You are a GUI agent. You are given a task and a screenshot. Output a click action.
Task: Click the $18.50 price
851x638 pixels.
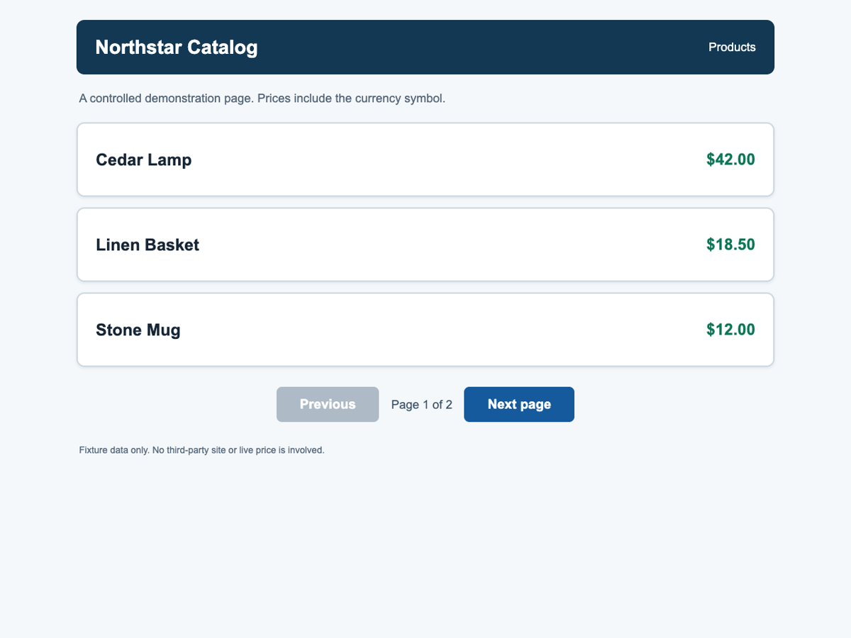point(730,245)
